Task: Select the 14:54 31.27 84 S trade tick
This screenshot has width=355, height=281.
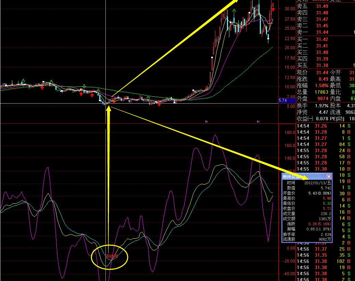Action: click(x=326, y=145)
